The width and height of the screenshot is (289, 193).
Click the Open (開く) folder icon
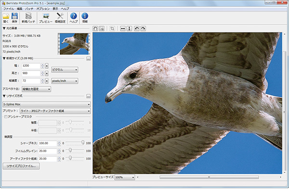click(6, 17)
